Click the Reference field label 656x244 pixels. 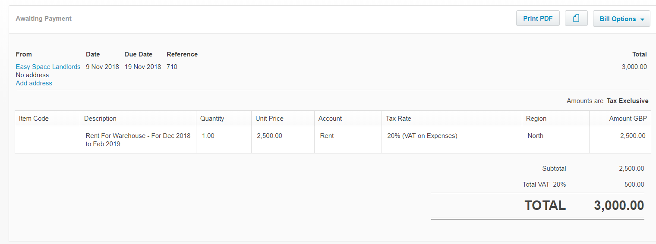(x=182, y=54)
